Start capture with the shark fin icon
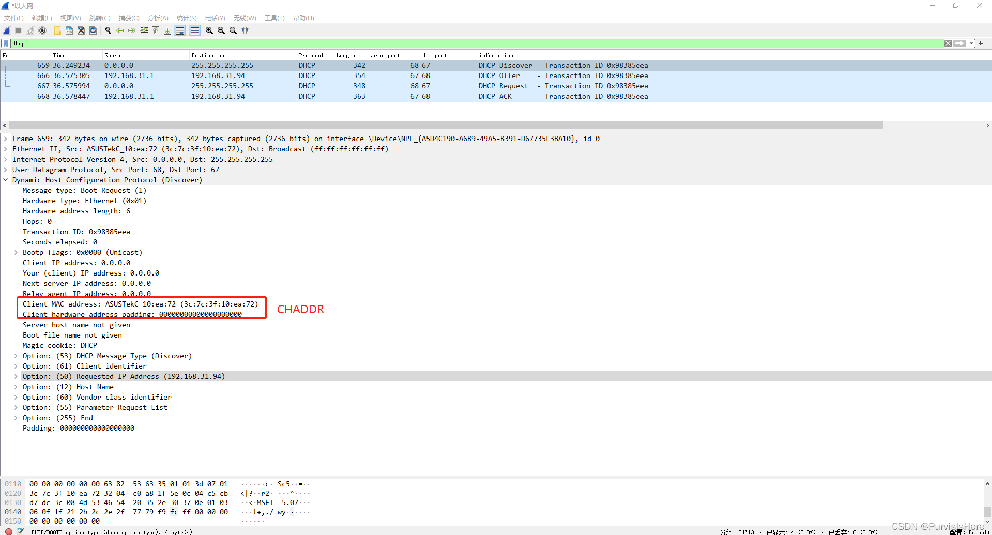The width and height of the screenshot is (992, 535). (x=7, y=31)
